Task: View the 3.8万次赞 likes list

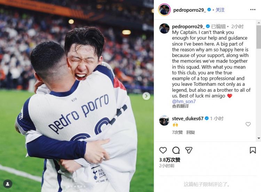Action: tap(169, 160)
